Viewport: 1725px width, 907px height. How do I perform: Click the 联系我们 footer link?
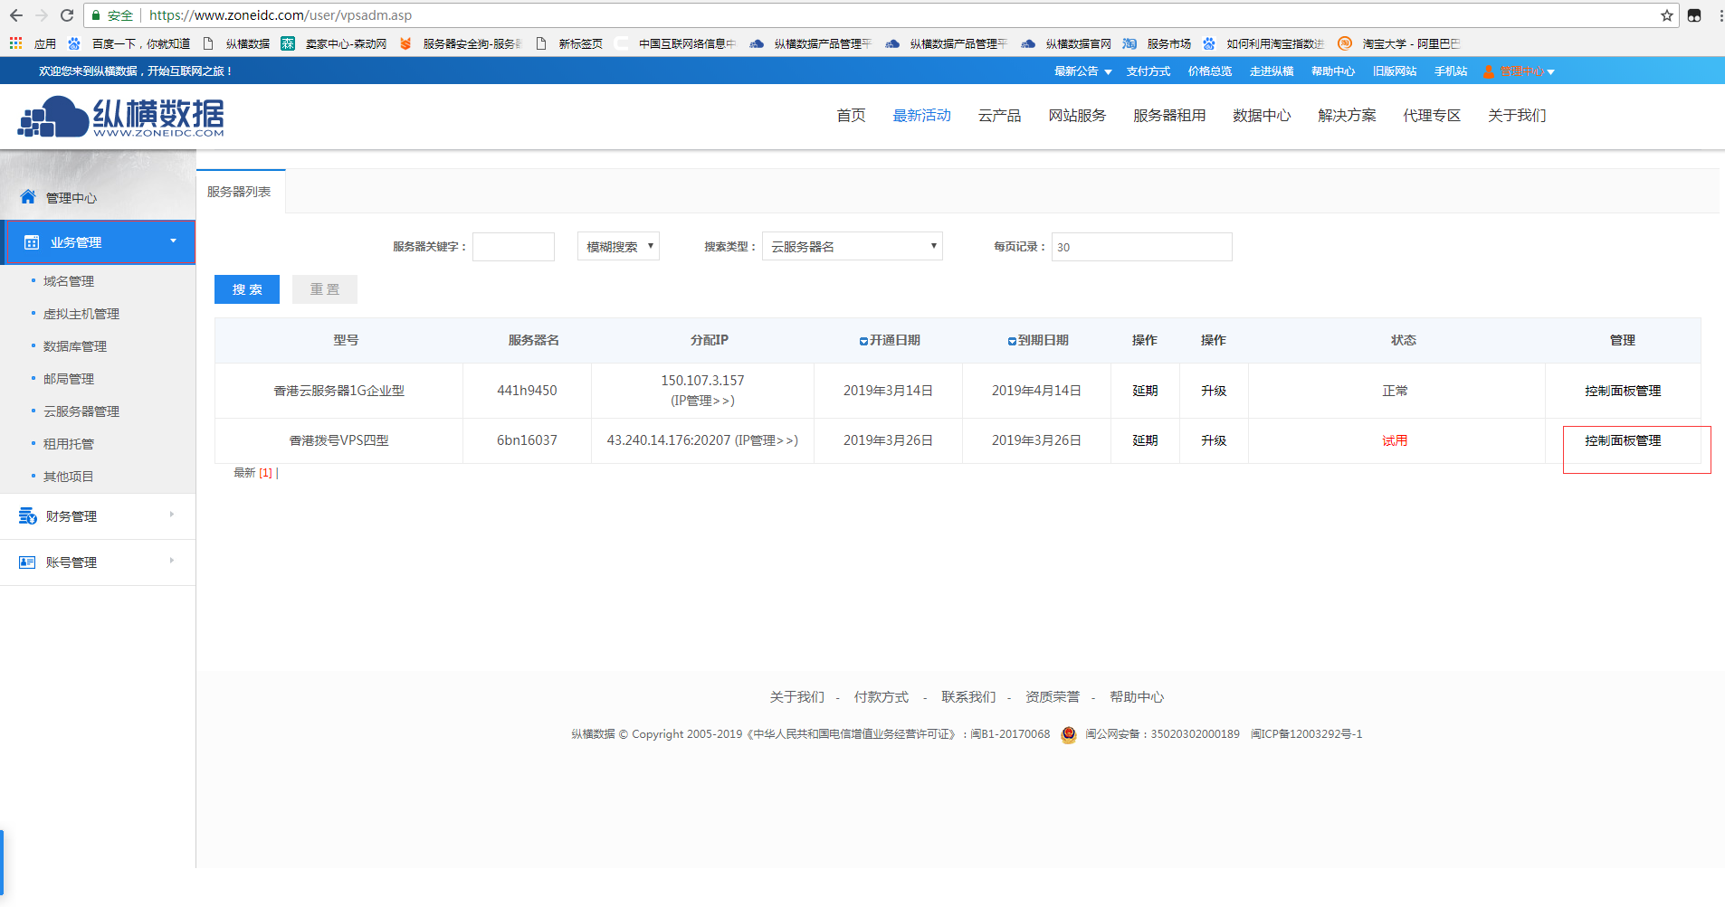coord(968,697)
